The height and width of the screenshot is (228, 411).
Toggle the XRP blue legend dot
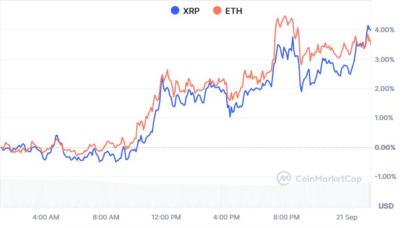pos(175,10)
